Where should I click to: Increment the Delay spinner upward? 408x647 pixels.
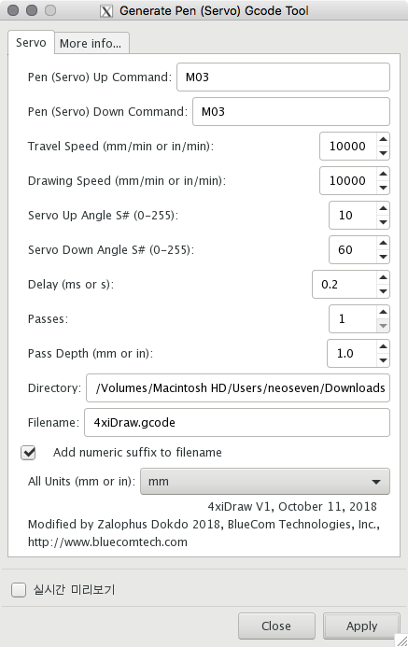tap(383, 277)
